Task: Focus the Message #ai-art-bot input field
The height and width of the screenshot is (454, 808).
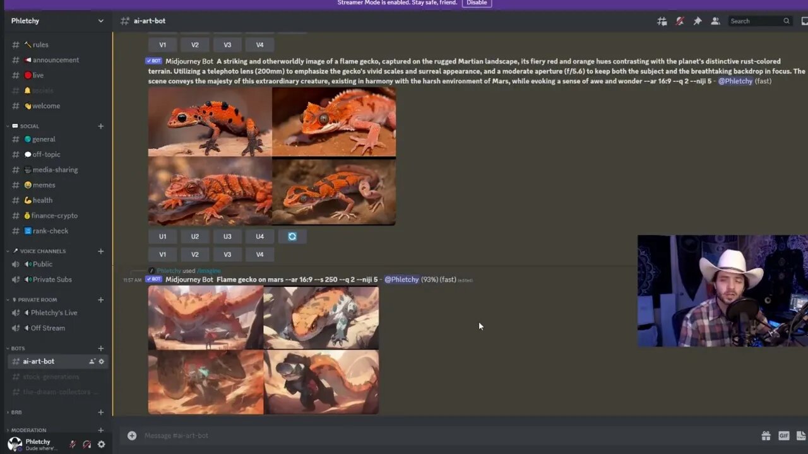Action: point(442,435)
